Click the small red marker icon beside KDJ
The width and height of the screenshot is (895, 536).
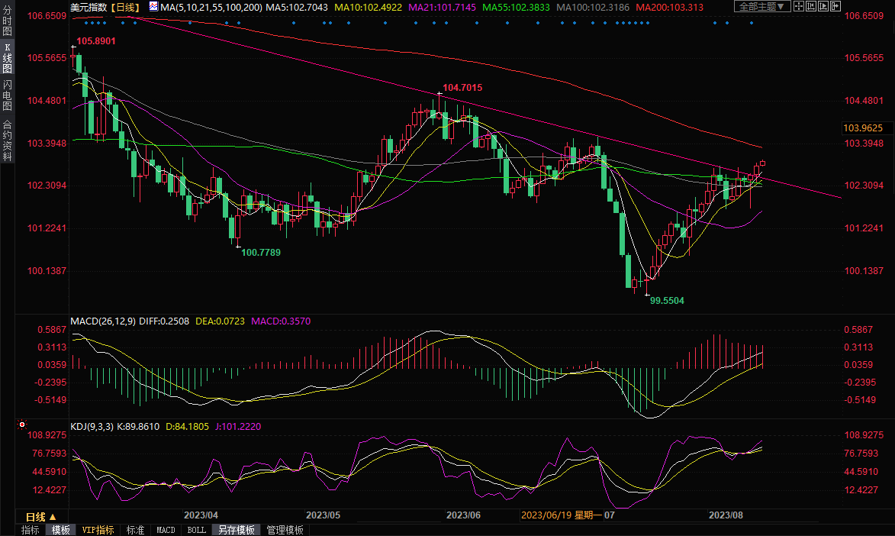22,425
